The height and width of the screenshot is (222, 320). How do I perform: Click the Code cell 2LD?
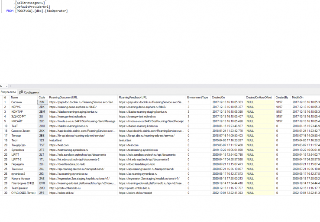point(43,121)
